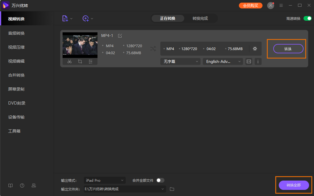The width and height of the screenshot is (314, 196).
Task: Expand the load DVD dropdown arrow
Action: click(x=92, y=19)
